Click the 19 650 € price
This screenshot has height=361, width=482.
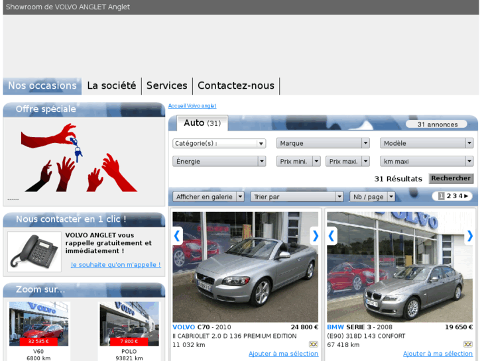tap(459, 327)
